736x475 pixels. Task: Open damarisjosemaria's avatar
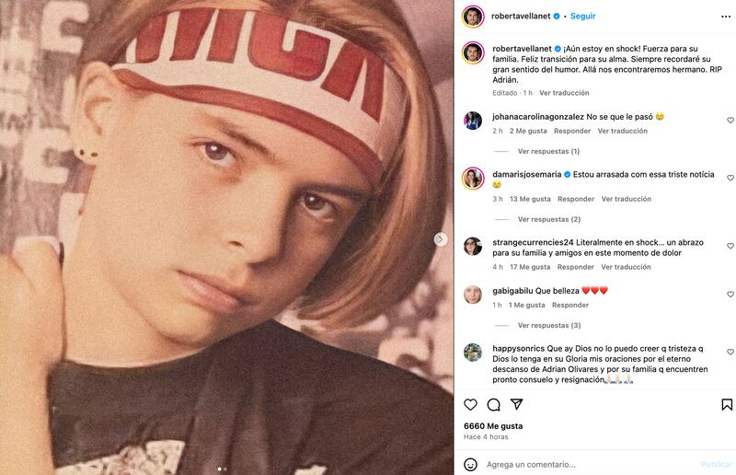point(473,178)
